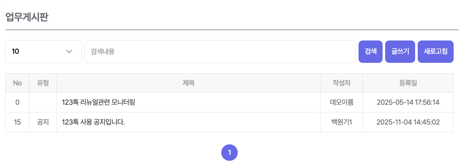Click the 작성자 column header
This screenshot has width=459, height=167.
(x=342, y=83)
